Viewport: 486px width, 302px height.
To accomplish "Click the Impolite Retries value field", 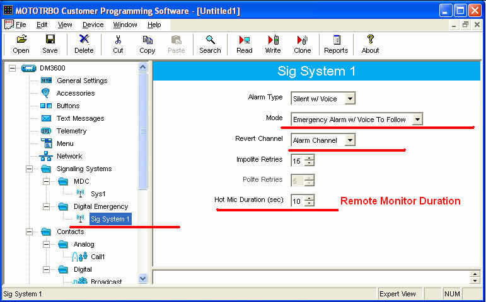I will pyautogui.click(x=298, y=161).
